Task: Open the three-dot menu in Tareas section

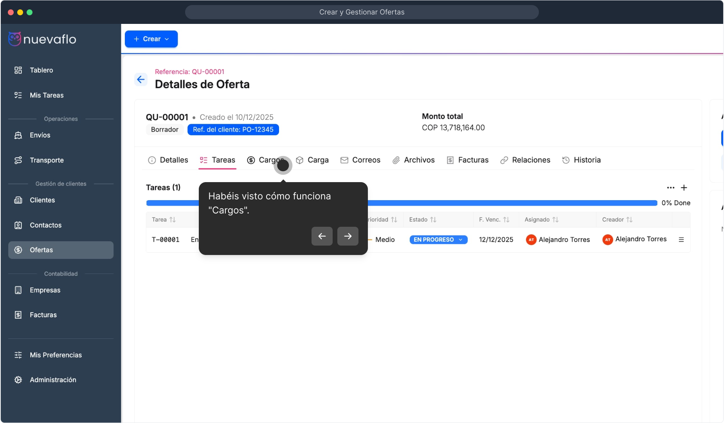Action: point(670,188)
